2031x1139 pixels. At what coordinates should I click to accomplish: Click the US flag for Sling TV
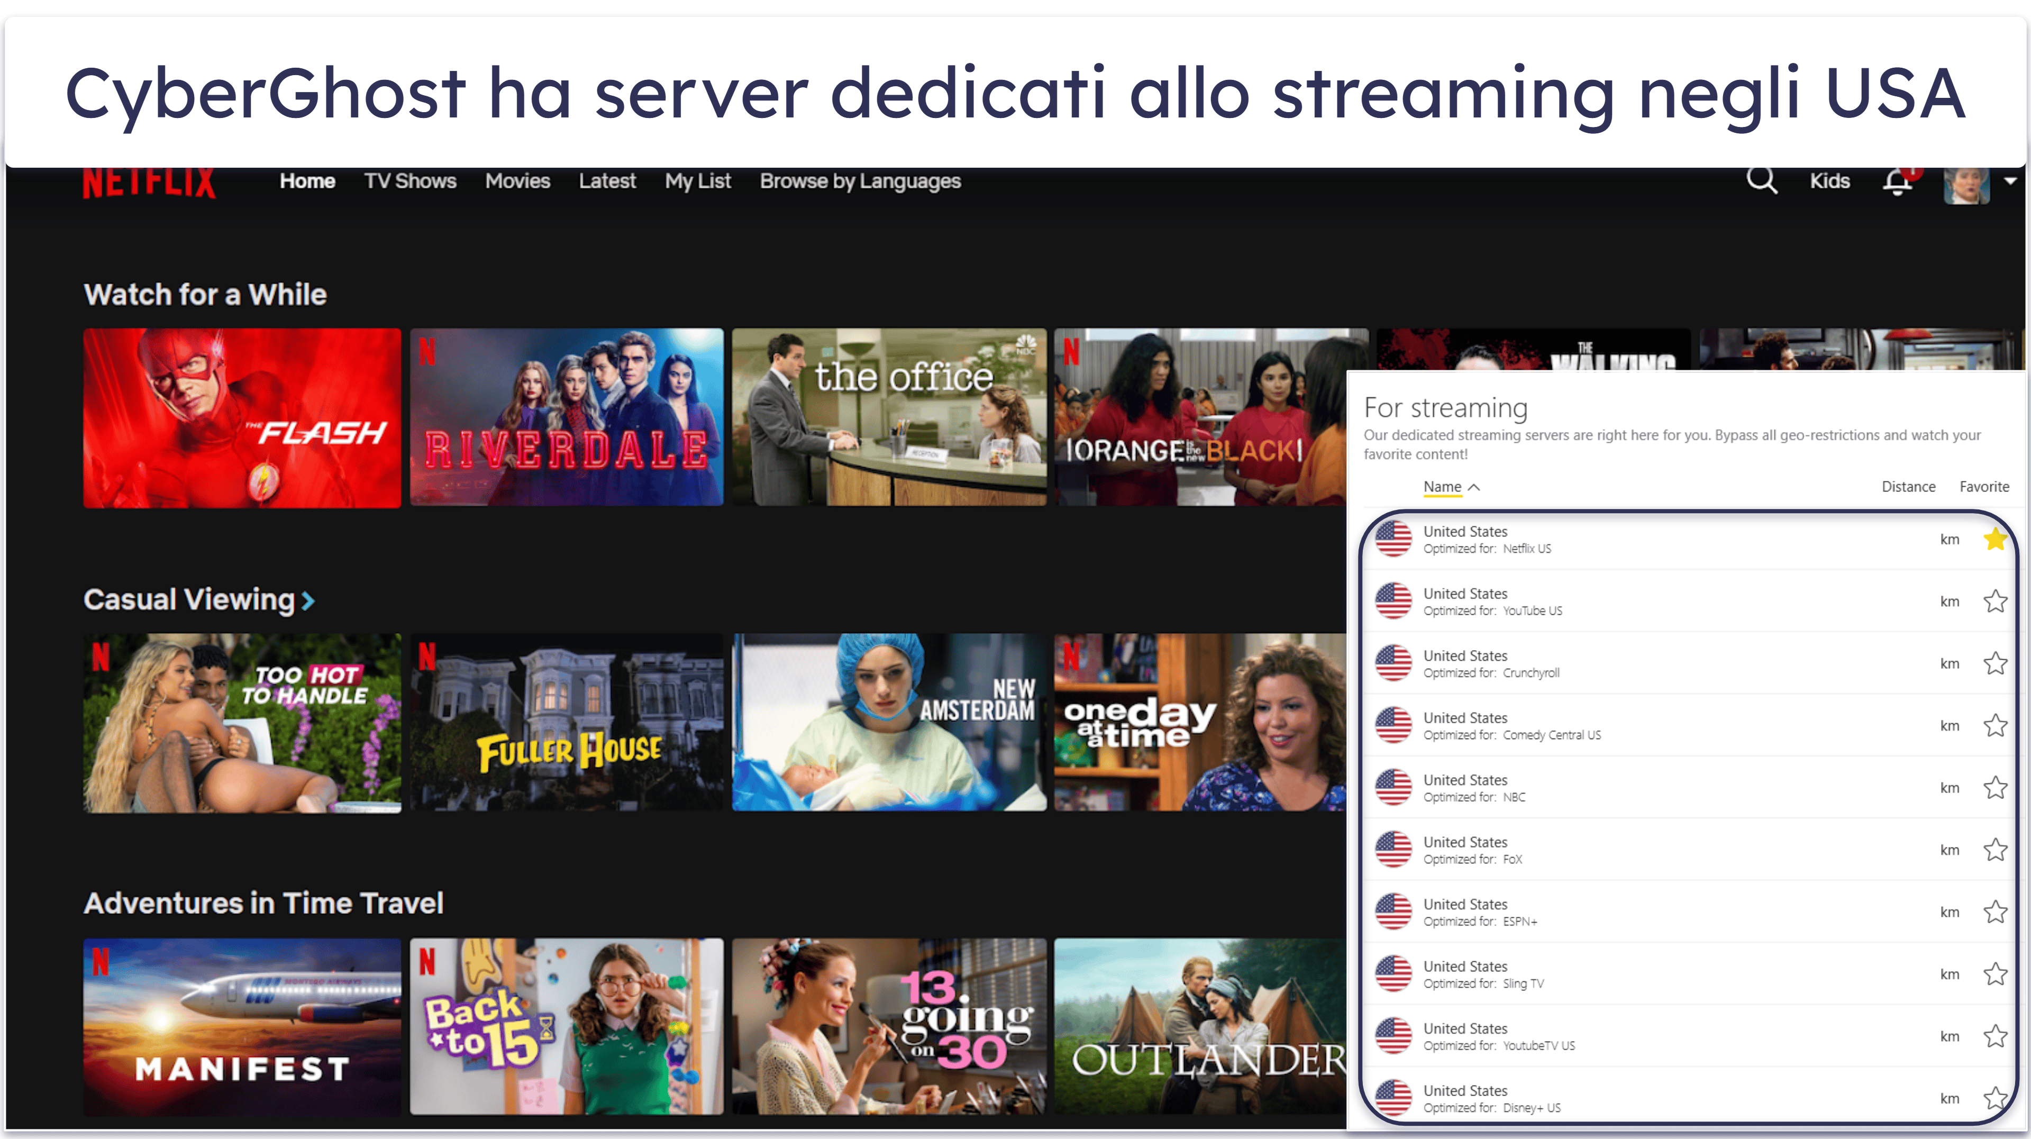(x=1393, y=974)
